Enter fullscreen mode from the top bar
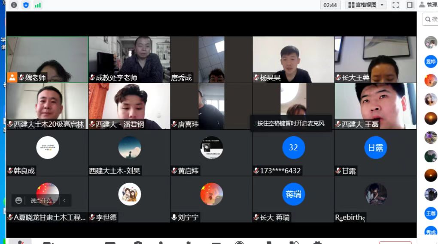The width and height of the screenshot is (438, 244). click(395, 5)
